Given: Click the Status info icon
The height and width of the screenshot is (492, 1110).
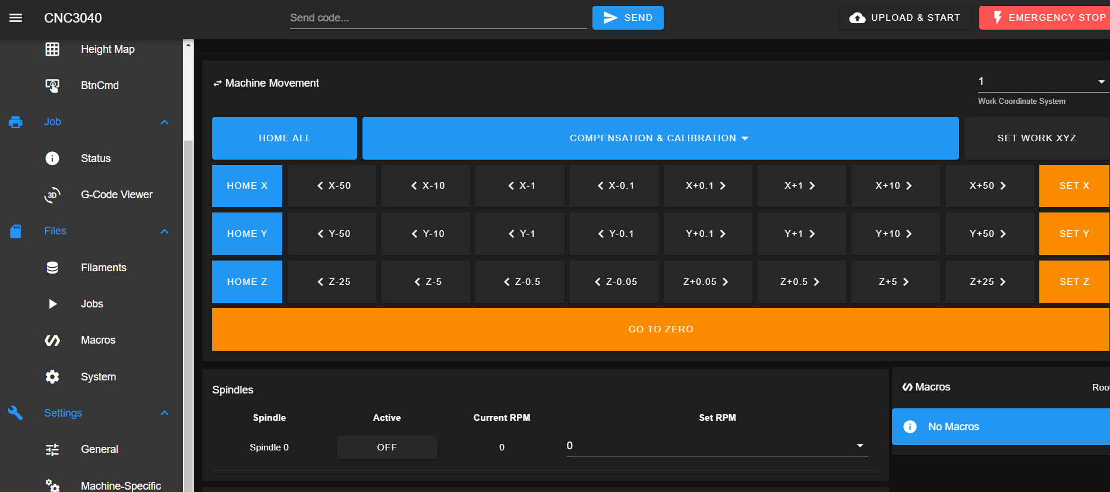Looking at the screenshot, I should click(52, 158).
